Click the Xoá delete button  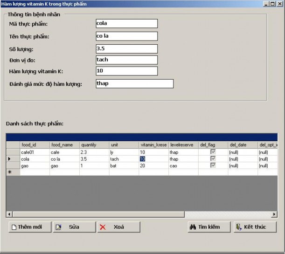pos(118,227)
